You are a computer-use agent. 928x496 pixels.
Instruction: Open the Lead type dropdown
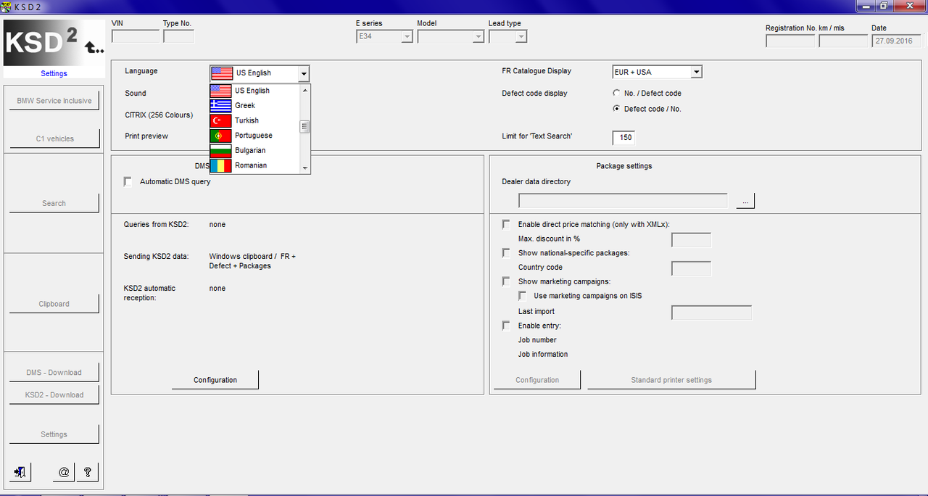(x=521, y=36)
